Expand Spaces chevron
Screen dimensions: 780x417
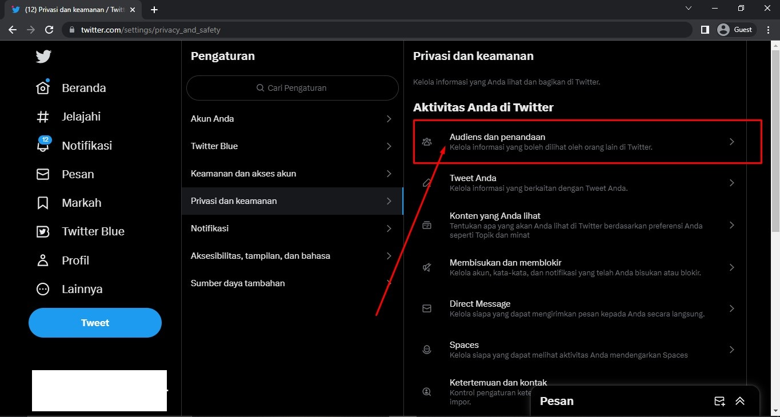click(x=732, y=350)
